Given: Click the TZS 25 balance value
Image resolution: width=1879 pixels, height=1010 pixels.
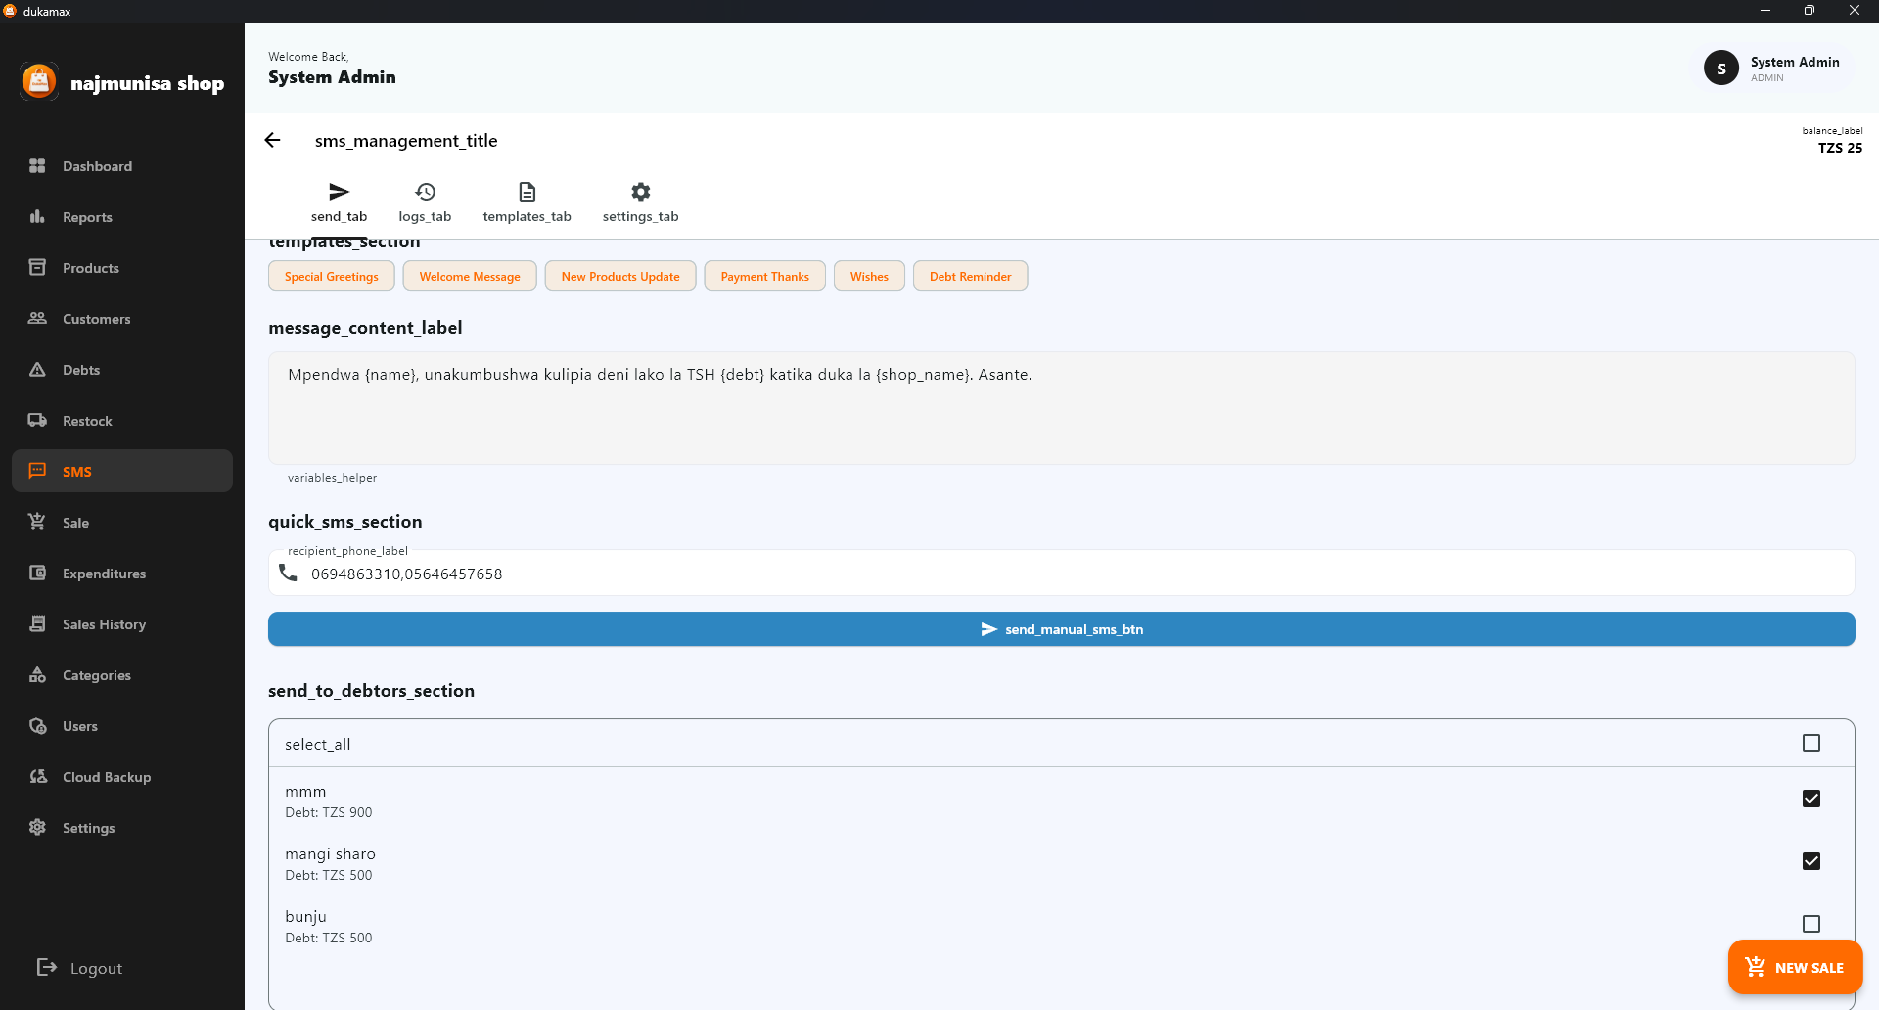Looking at the screenshot, I should pos(1840,148).
